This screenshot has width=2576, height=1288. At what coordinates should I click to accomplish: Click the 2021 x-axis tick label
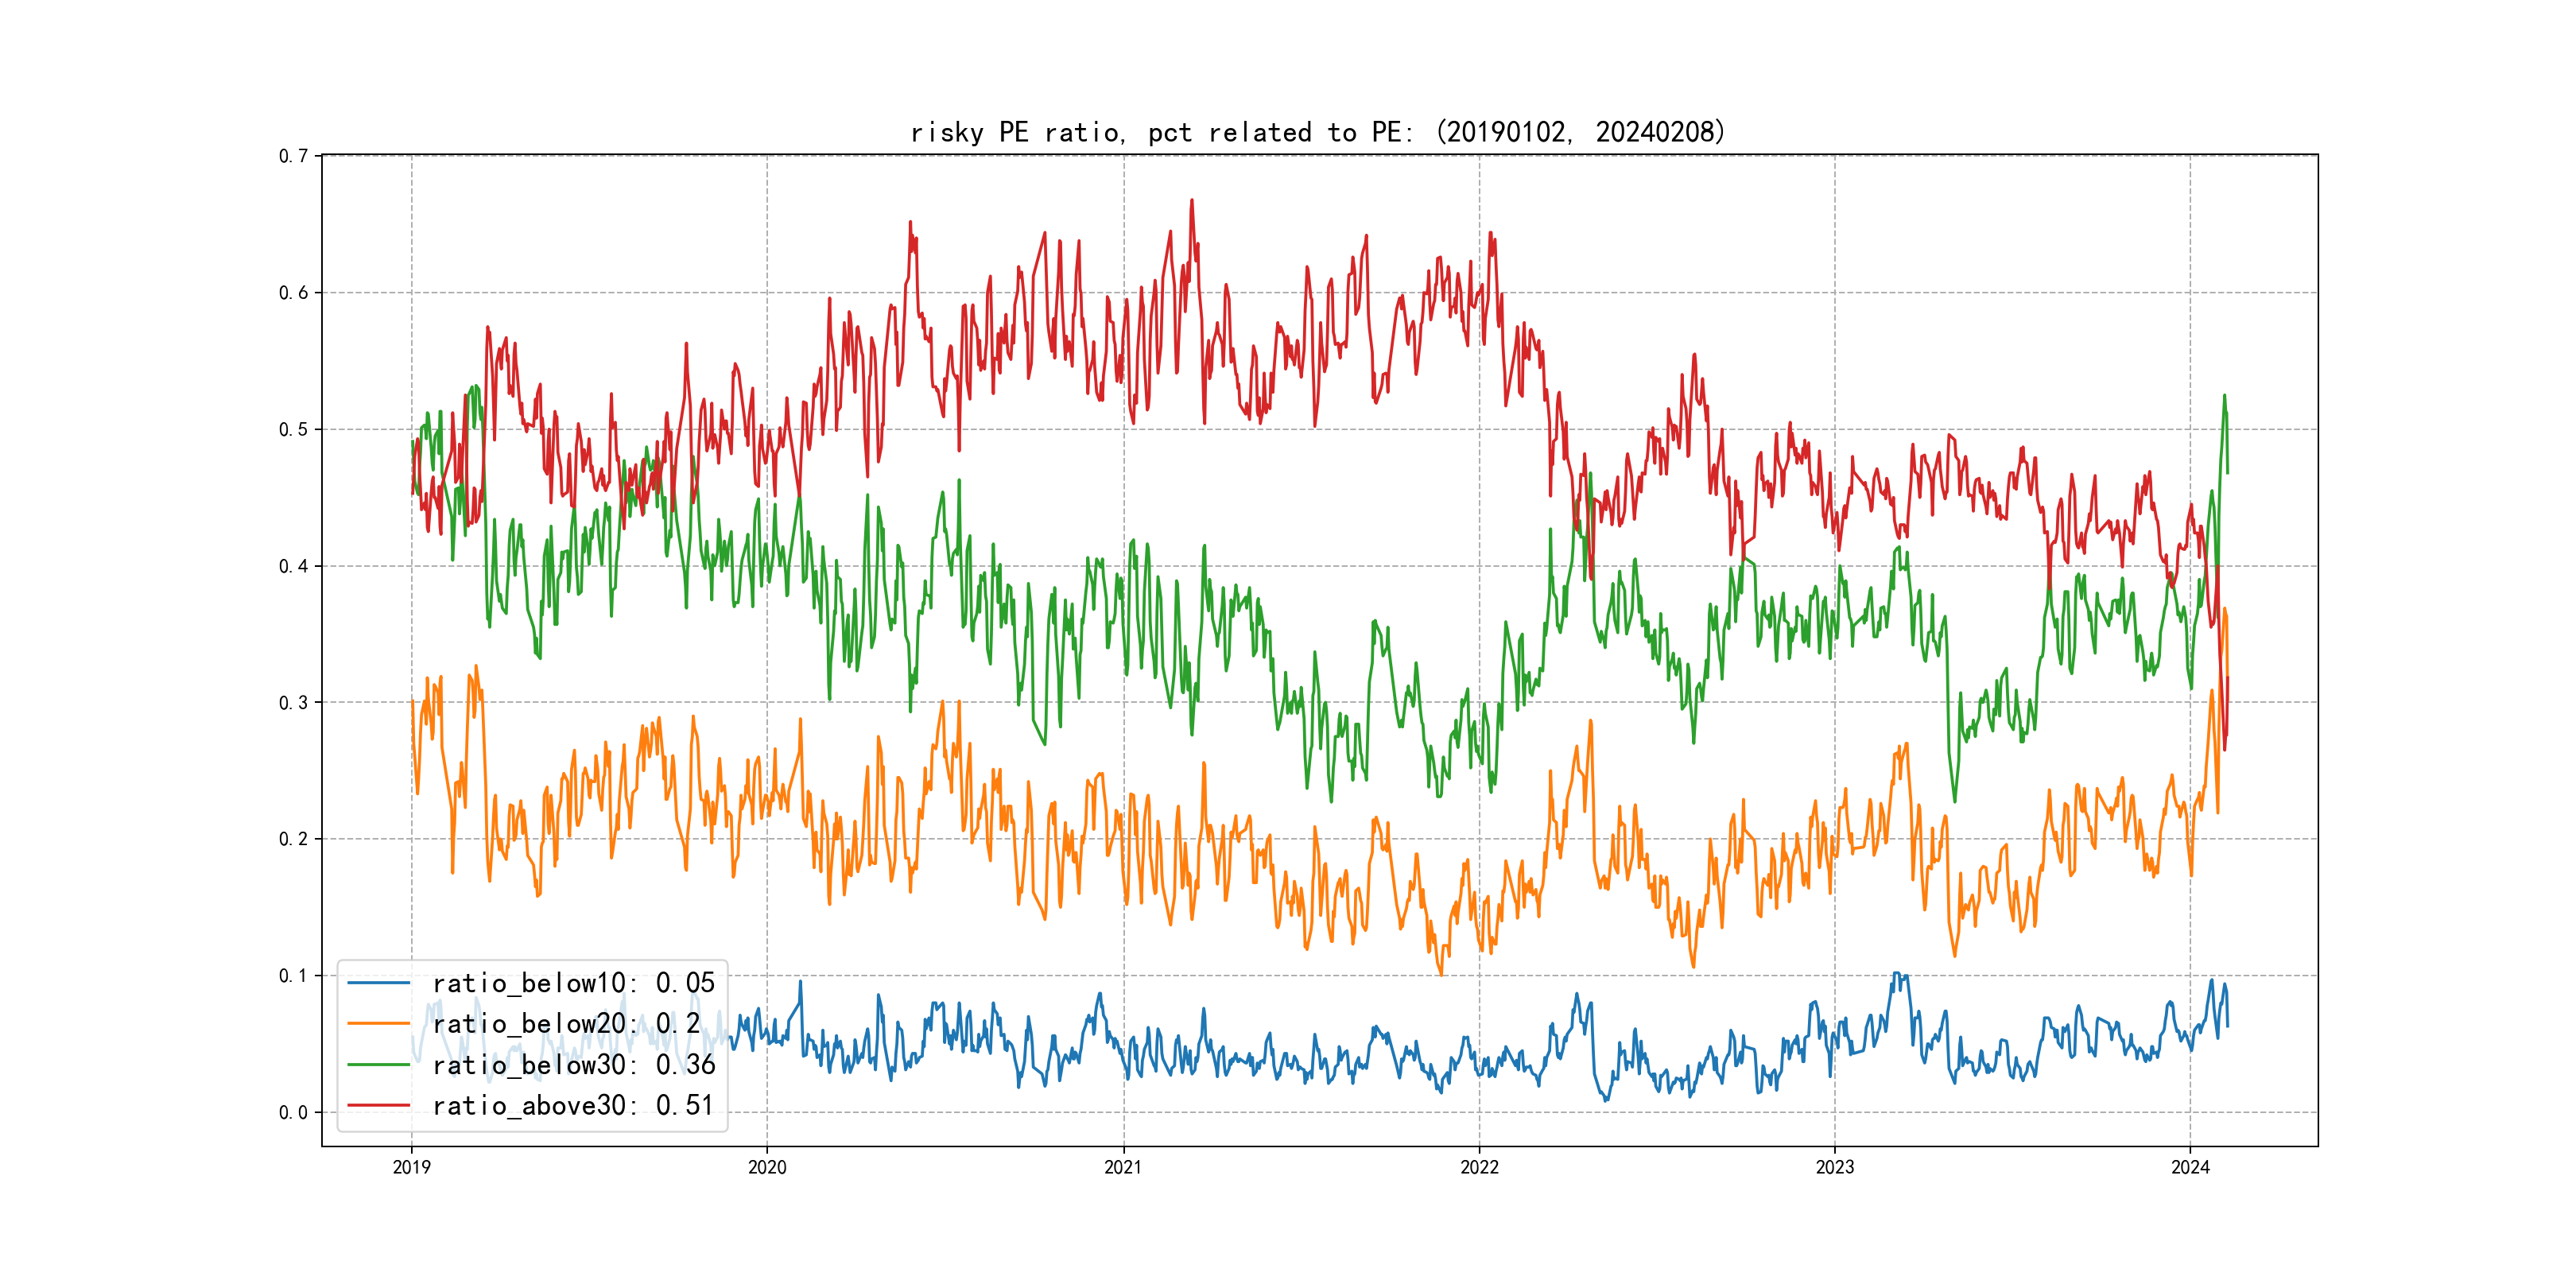pos(1123,1167)
